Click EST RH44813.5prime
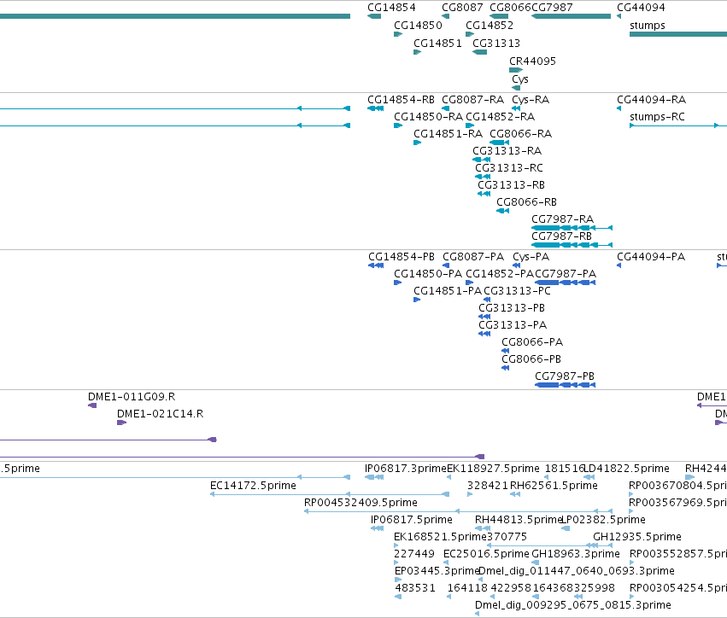Screen dimensions: 727x618 (519, 520)
